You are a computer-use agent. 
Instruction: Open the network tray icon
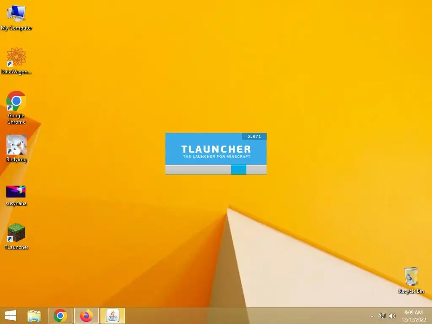pyautogui.click(x=382, y=316)
